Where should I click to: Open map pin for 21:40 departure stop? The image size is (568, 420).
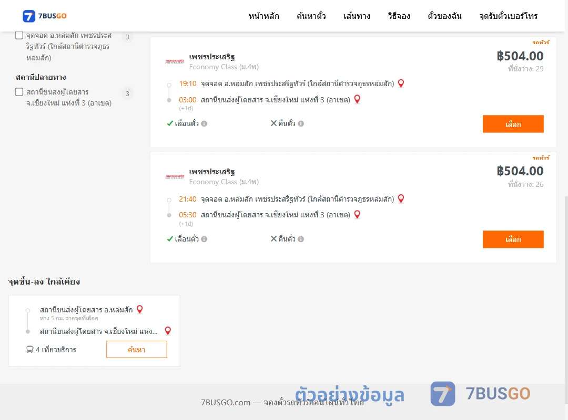coord(401,199)
